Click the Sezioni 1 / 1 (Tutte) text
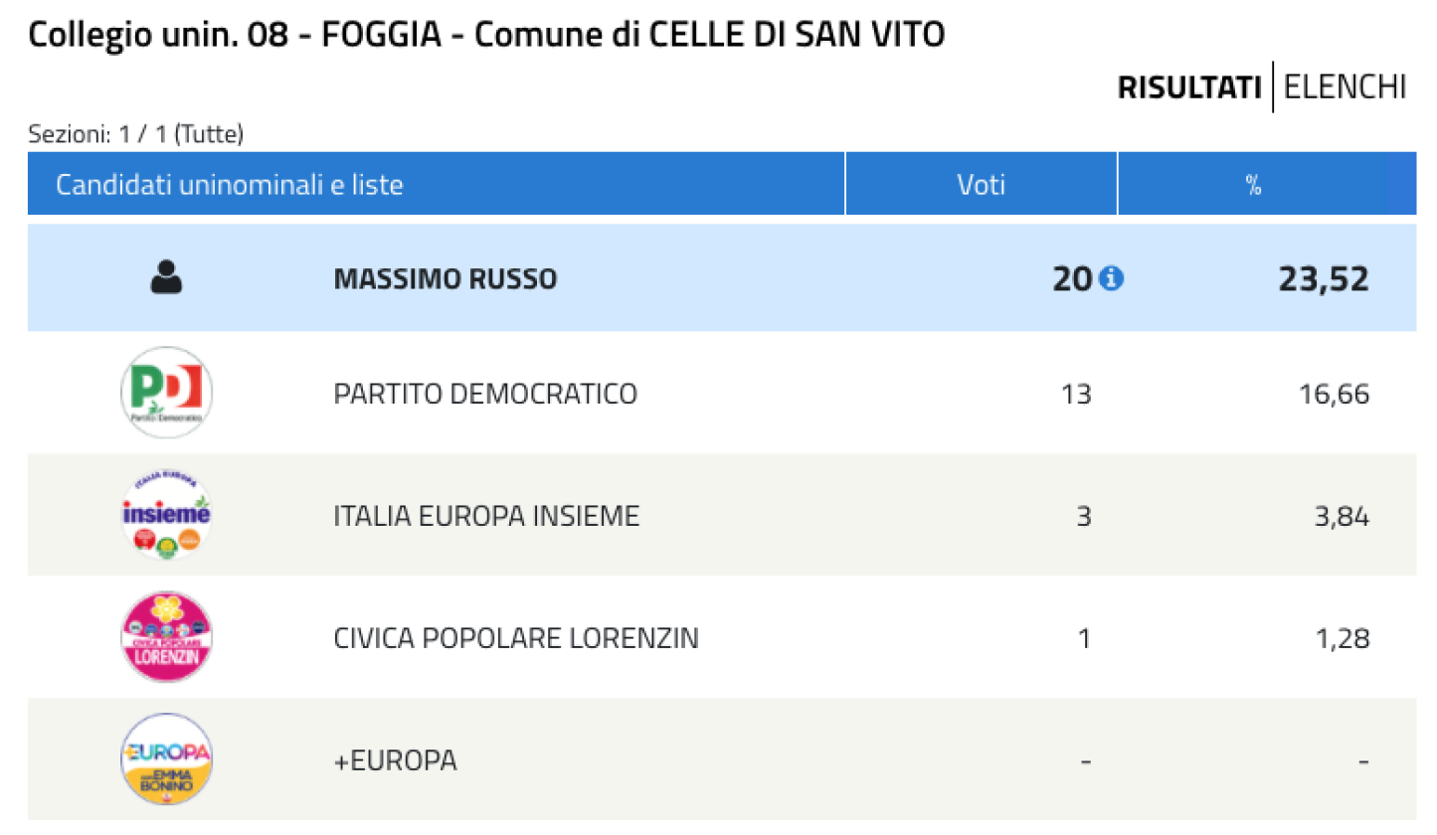1437x835 pixels. pos(136,133)
